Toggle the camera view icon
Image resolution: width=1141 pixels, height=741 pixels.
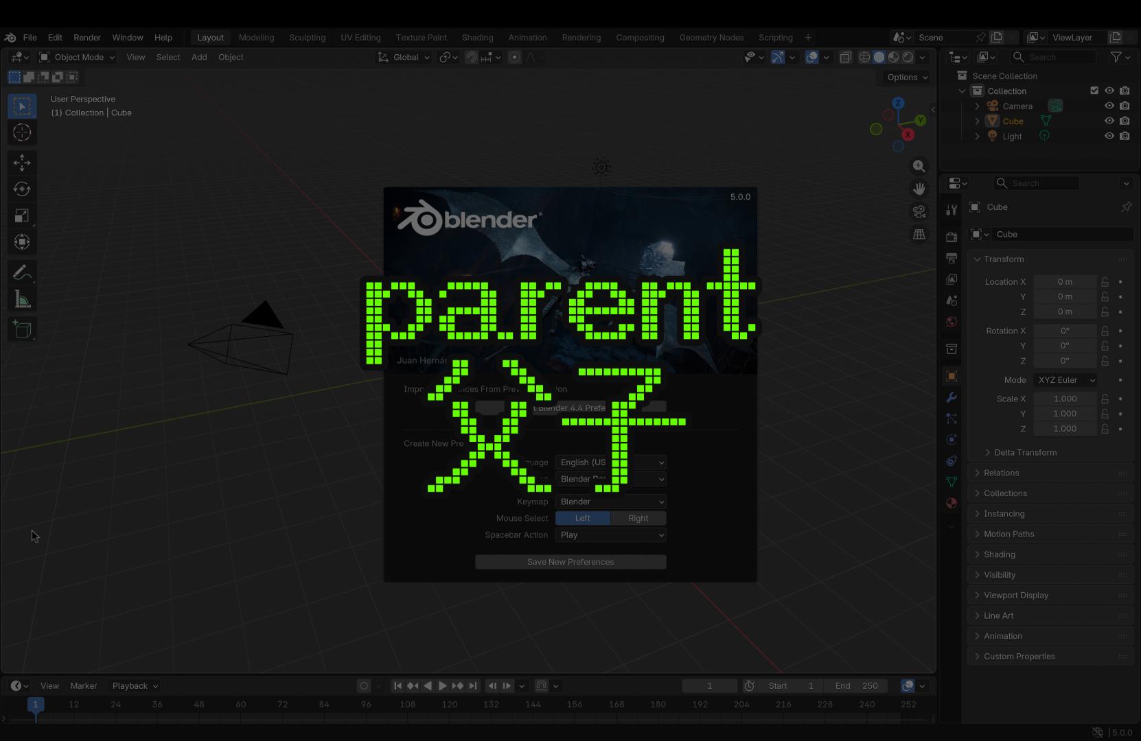point(919,211)
